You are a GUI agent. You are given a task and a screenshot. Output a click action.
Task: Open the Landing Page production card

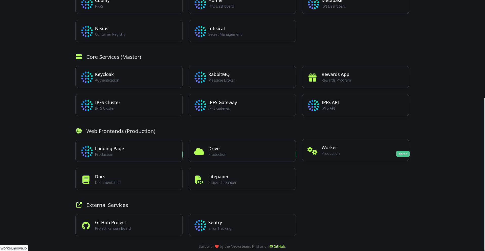(x=129, y=151)
